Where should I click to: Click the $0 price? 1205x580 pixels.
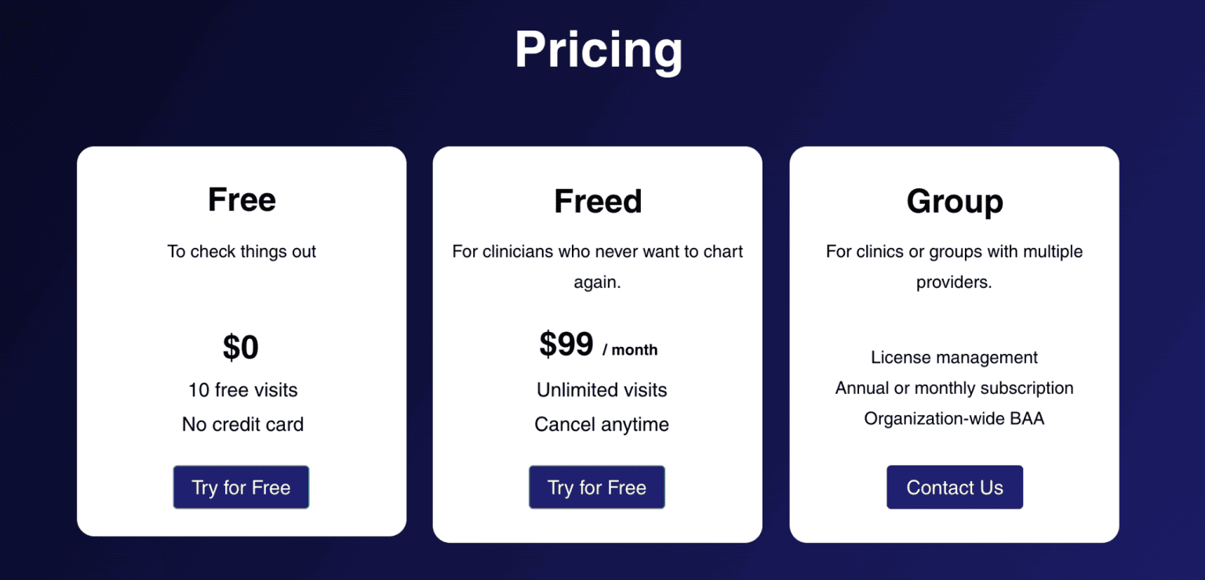[x=241, y=347]
